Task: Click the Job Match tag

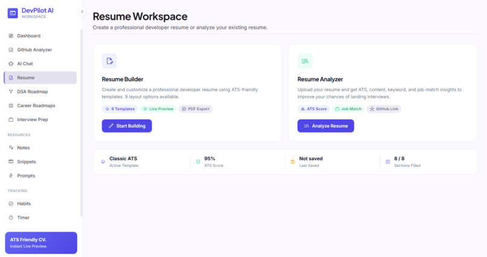Action: [348, 109]
